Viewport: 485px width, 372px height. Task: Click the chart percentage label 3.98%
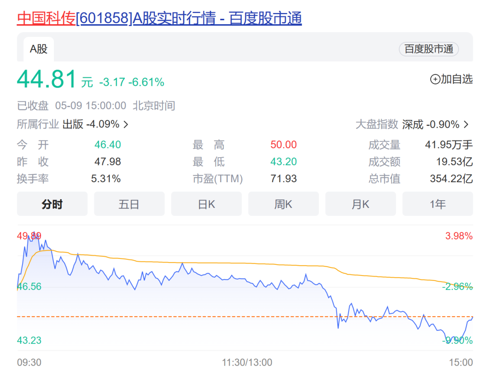(x=459, y=236)
